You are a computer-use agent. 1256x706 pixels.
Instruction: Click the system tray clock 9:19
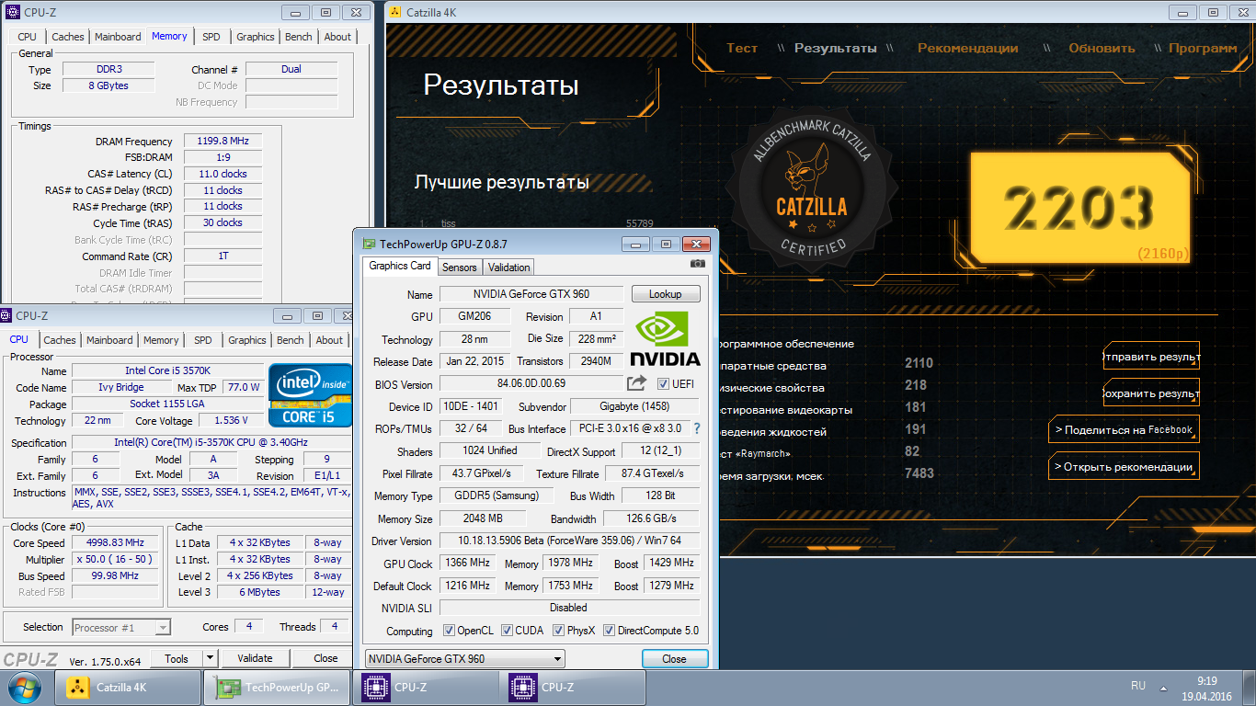1206,681
